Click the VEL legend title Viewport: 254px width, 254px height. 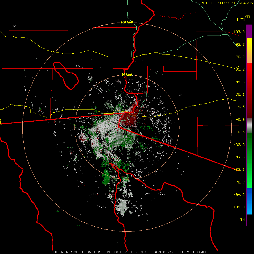click(248, 17)
